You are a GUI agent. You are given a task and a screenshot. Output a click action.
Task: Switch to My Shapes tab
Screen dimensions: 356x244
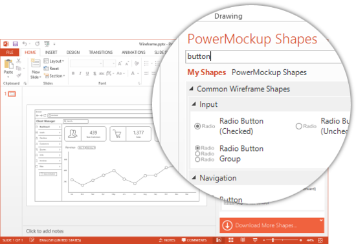pos(206,72)
